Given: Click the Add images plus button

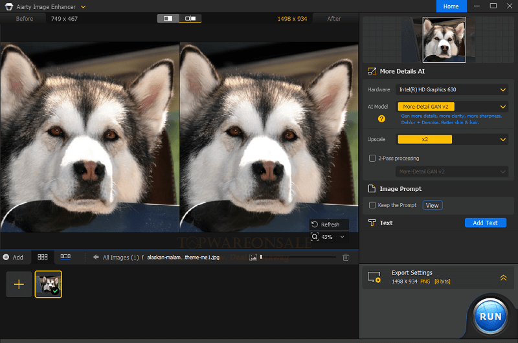Looking at the screenshot, I should [x=13, y=257].
